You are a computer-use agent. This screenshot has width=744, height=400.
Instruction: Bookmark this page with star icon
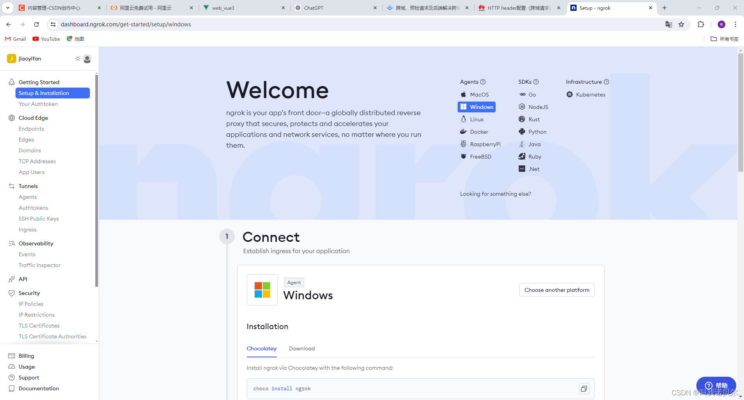click(x=681, y=24)
